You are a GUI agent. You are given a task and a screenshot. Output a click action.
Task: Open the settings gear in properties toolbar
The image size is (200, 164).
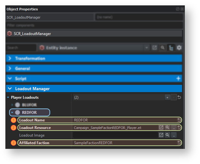click(x=179, y=48)
